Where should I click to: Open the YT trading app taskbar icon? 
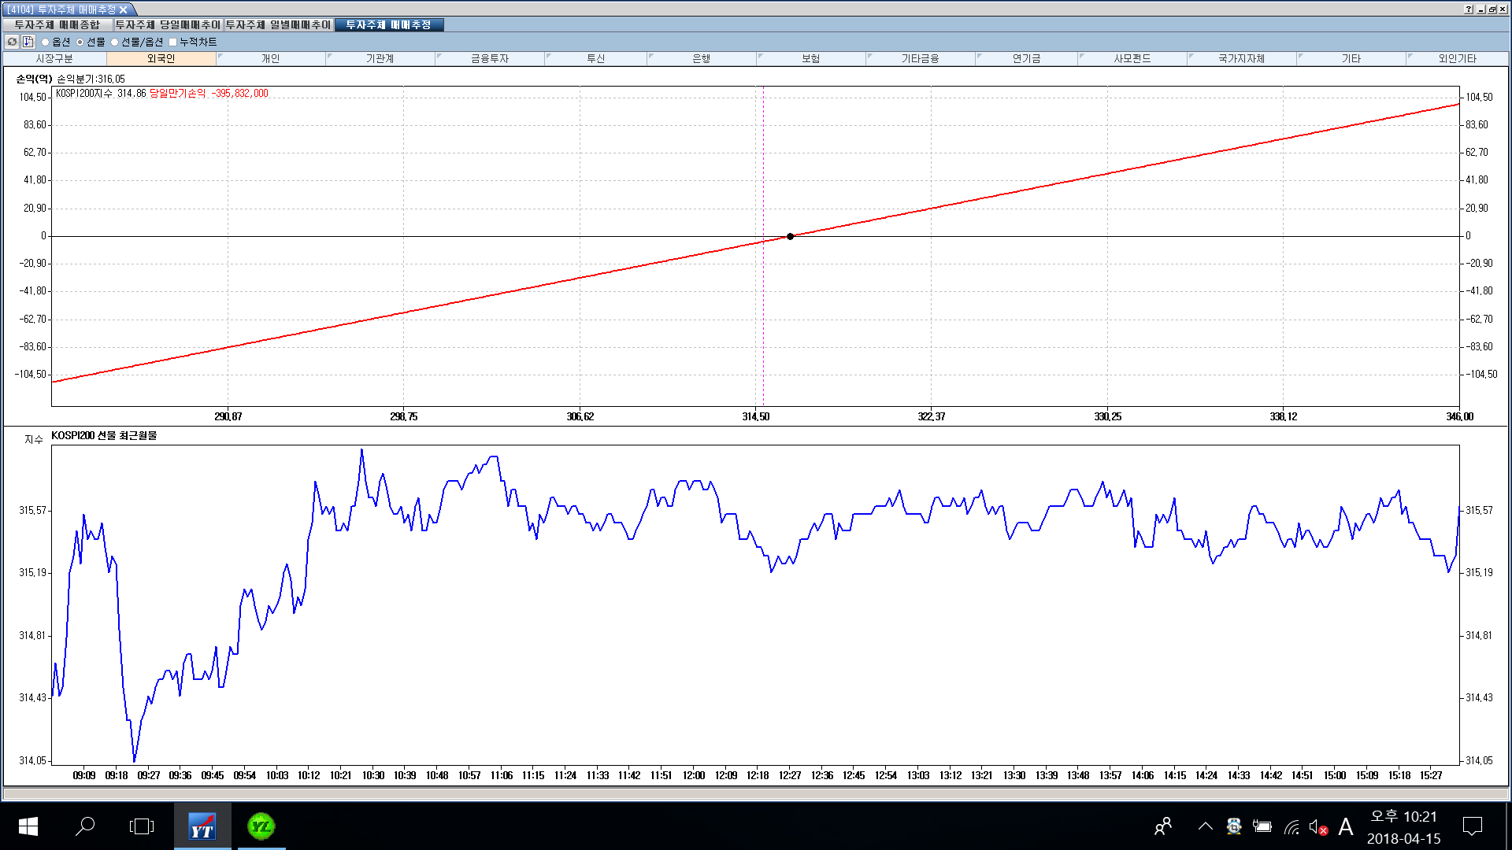click(202, 826)
